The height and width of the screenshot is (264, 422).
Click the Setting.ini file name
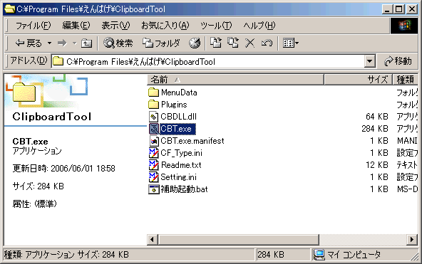[178, 177]
